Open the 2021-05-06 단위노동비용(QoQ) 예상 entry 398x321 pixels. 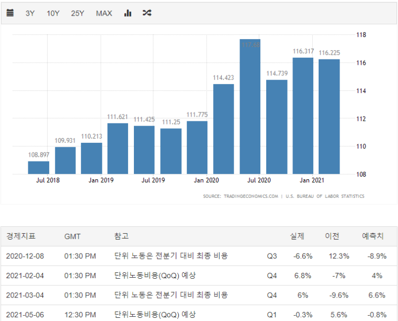coord(155,315)
